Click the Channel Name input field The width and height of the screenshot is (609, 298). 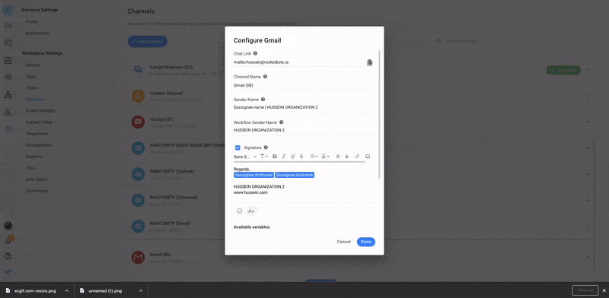[x=304, y=85]
